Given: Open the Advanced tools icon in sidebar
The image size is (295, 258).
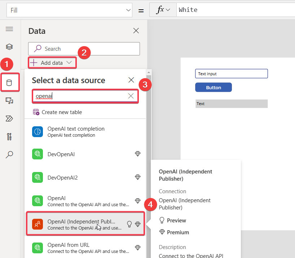Looking at the screenshot, I should pos(9,136).
